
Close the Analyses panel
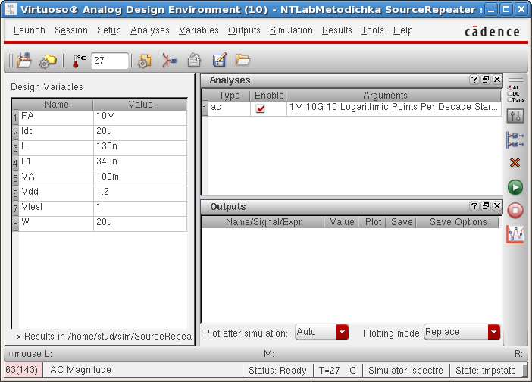click(497, 80)
